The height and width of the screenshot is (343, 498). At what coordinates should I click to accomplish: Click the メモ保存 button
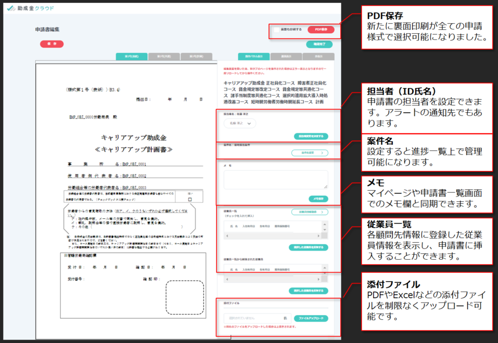tap(318, 198)
